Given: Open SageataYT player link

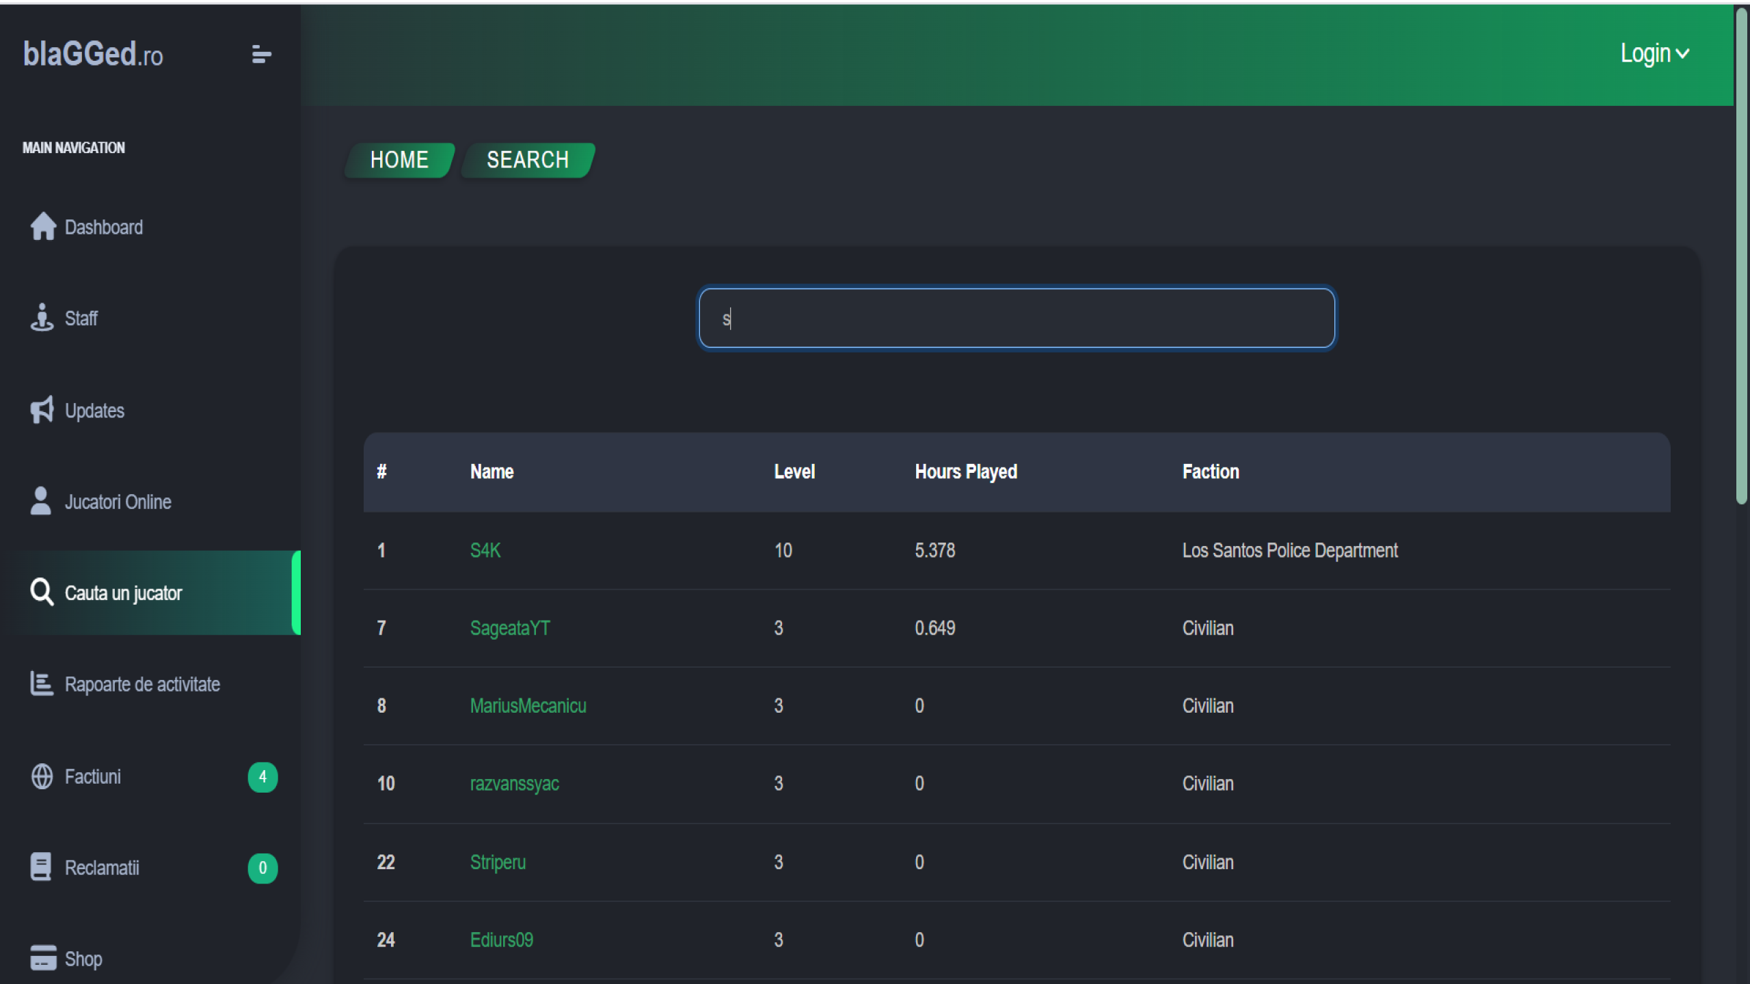Looking at the screenshot, I should (510, 628).
